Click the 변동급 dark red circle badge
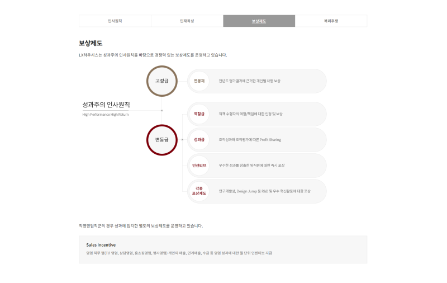Viewport: 447px width, 283px height. (x=161, y=140)
